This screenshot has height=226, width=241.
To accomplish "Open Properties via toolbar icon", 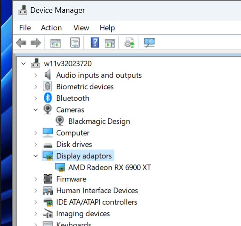I will (75, 42).
